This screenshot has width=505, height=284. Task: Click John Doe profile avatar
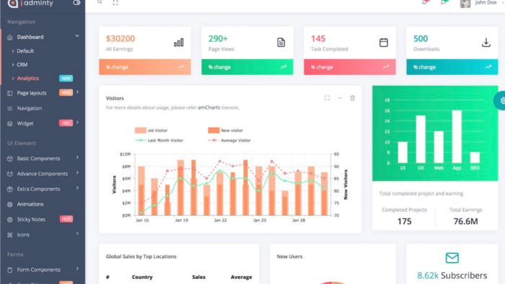[465, 3]
